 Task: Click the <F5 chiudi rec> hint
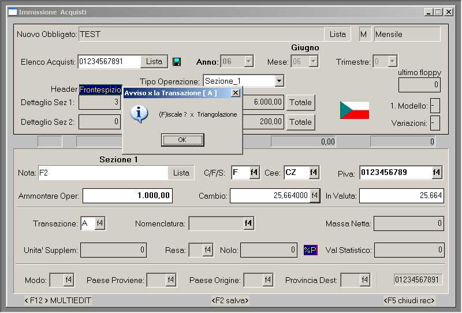pyautogui.click(x=409, y=300)
